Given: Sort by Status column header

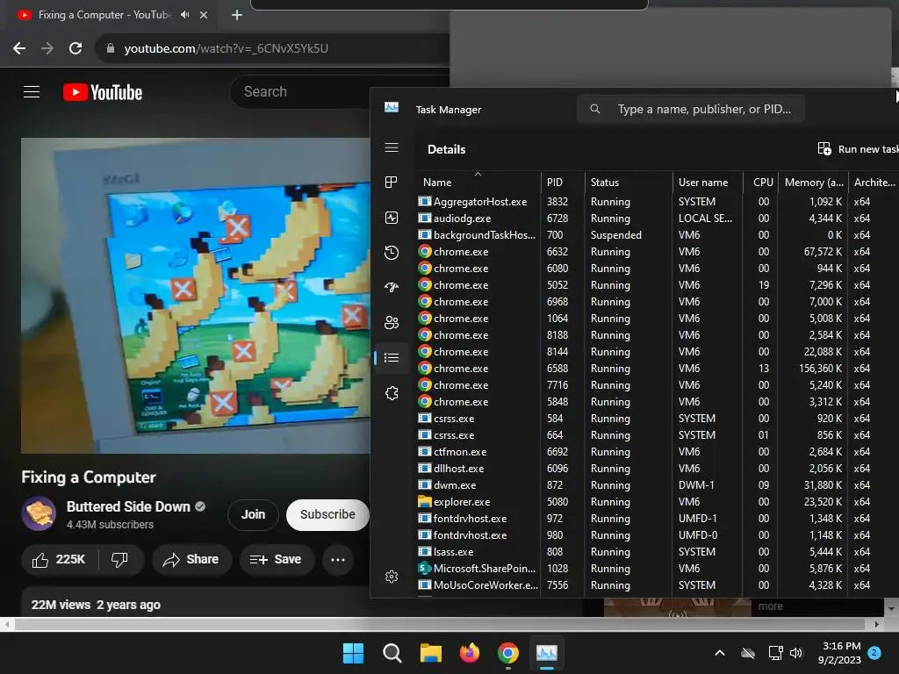Looking at the screenshot, I should pos(629,183).
